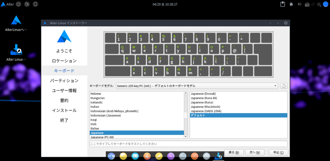Screen dimensions: 330x161
Task: Select Indonesian (Arab Melayu, phonetic) layout
Action: tap(137, 111)
